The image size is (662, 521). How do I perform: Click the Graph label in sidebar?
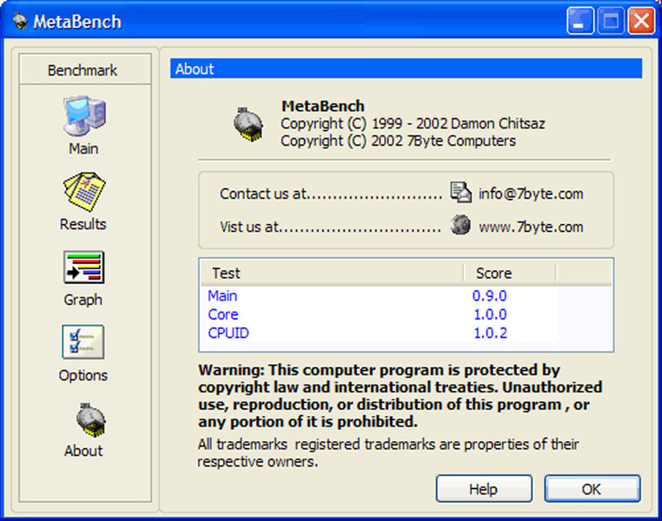tap(83, 300)
